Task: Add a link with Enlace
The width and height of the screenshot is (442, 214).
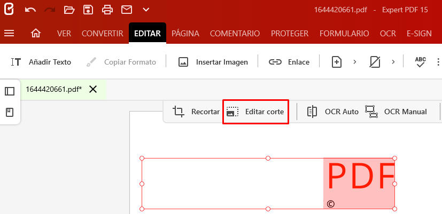Action: click(289, 62)
